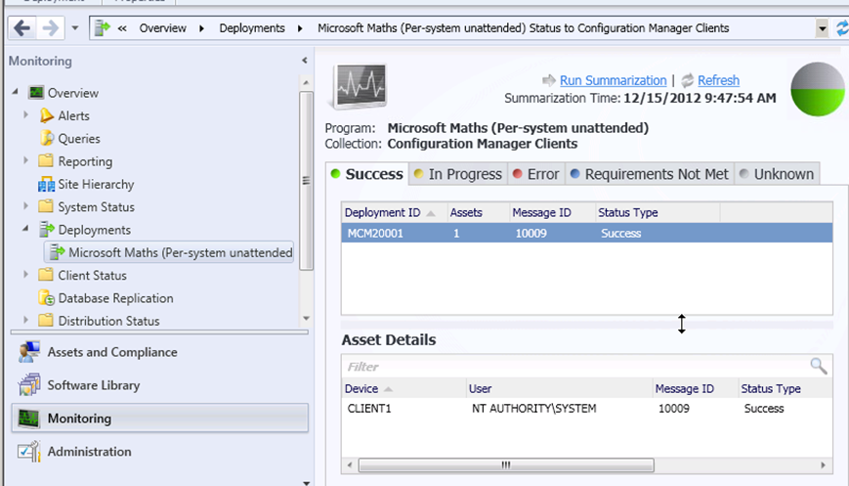849x486 pixels.
Task: Open the navigation history dropdown arrow
Action: pos(75,28)
